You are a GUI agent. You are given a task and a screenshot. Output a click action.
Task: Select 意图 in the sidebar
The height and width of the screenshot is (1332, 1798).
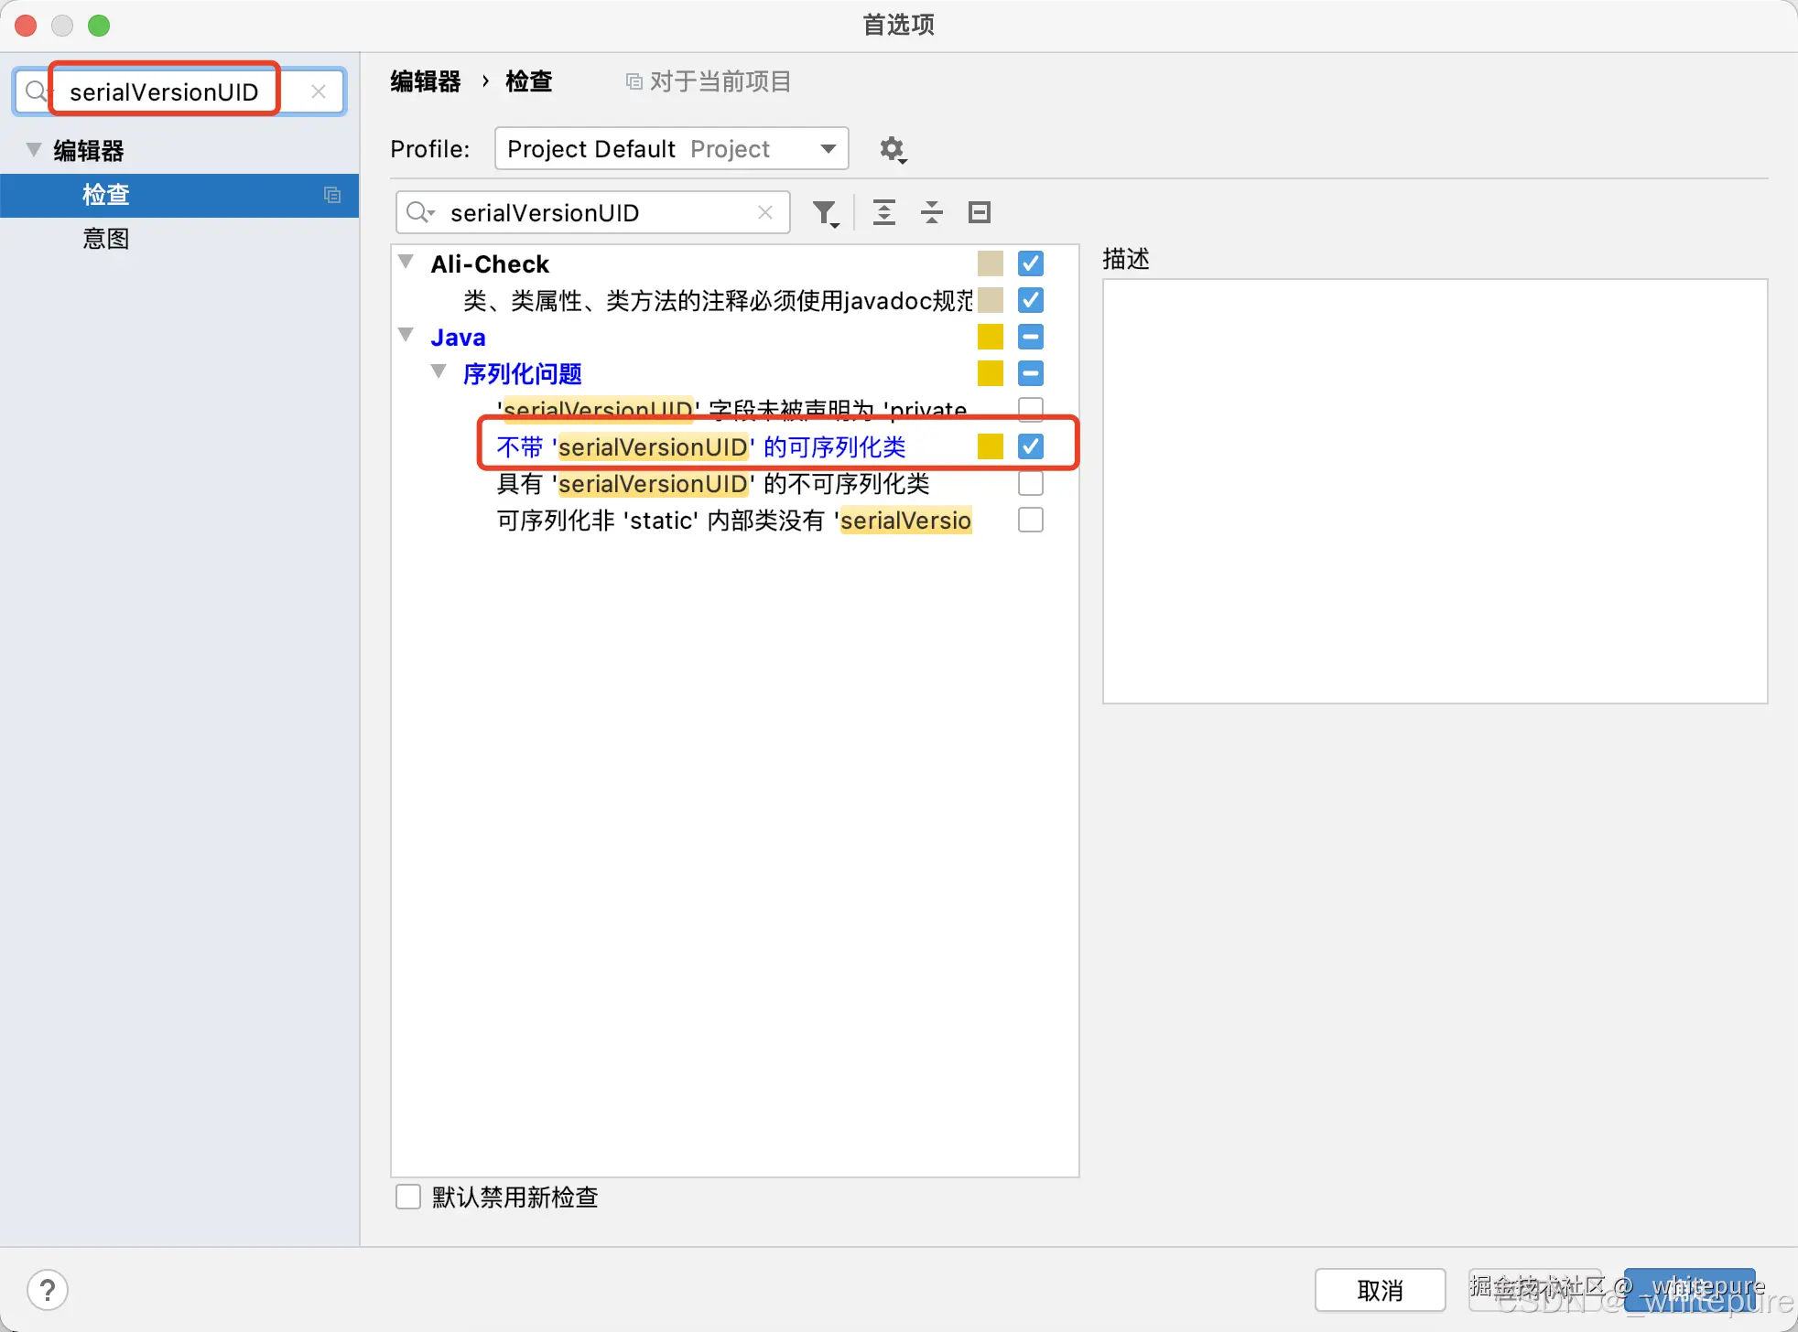click(104, 238)
